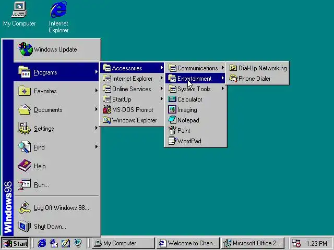334x250 pixels.
Task: Click the WordPad icon in Accessories
Action: [172, 141]
